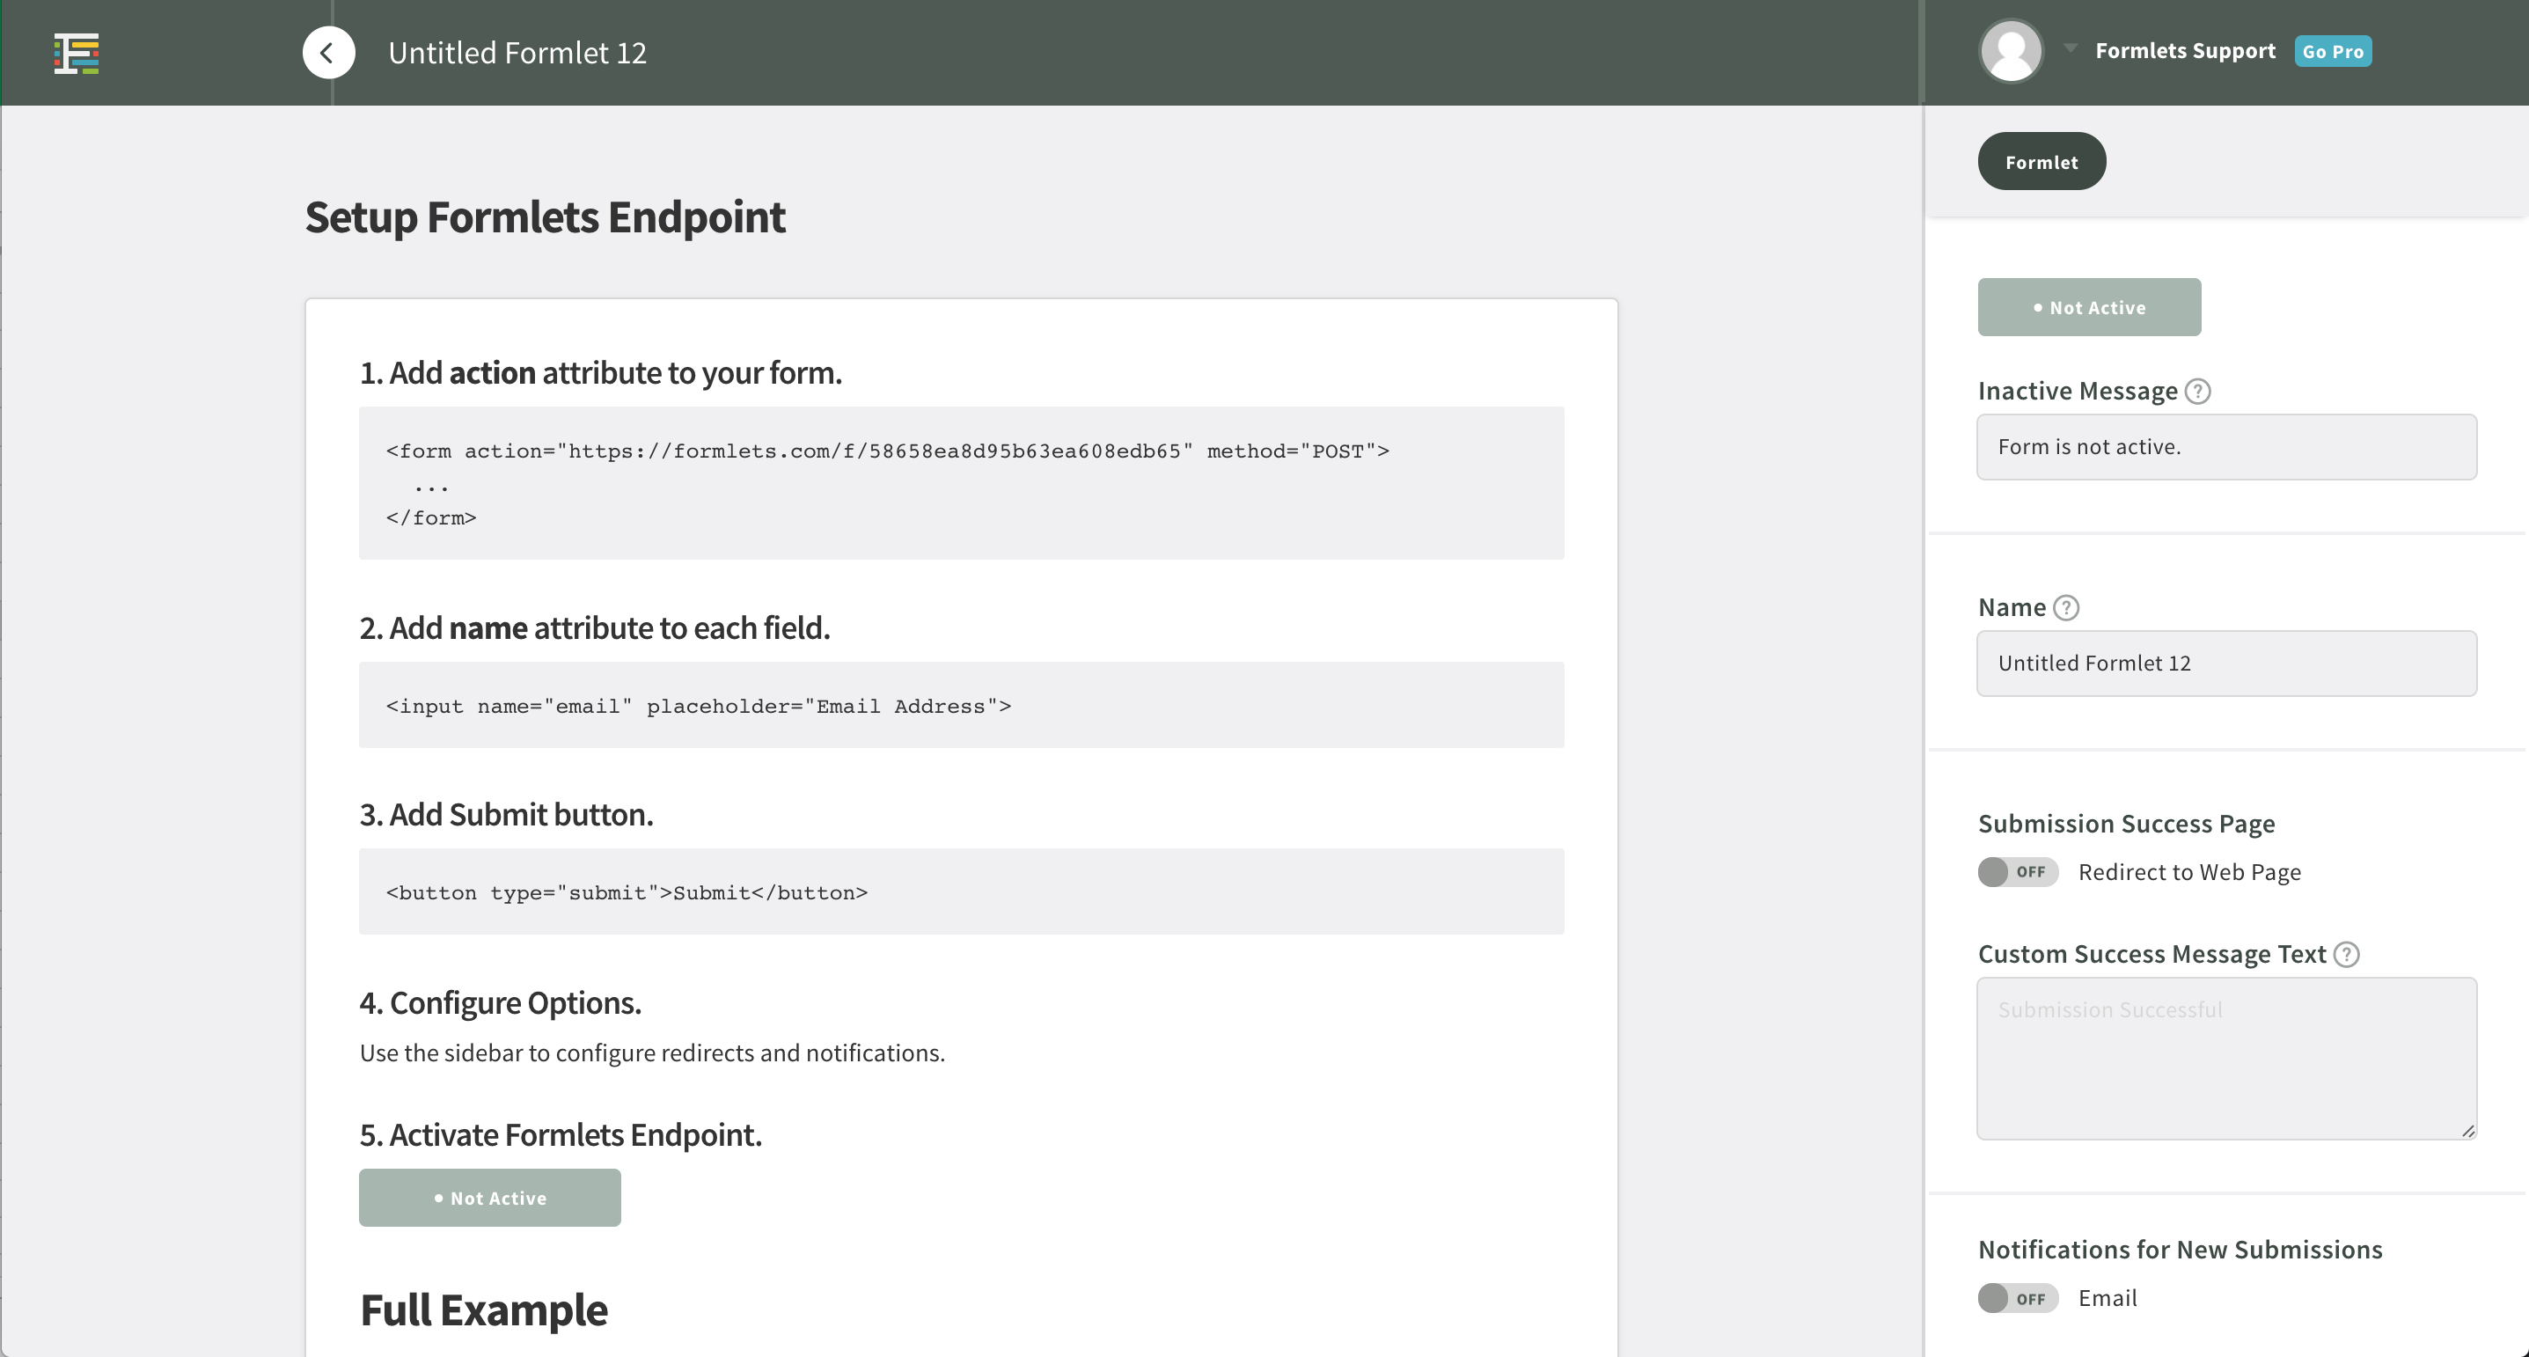The image size is (2529, 1357).
Task: Click '3. Add Submit button.' heading
Action: click(x=507, y=814)
